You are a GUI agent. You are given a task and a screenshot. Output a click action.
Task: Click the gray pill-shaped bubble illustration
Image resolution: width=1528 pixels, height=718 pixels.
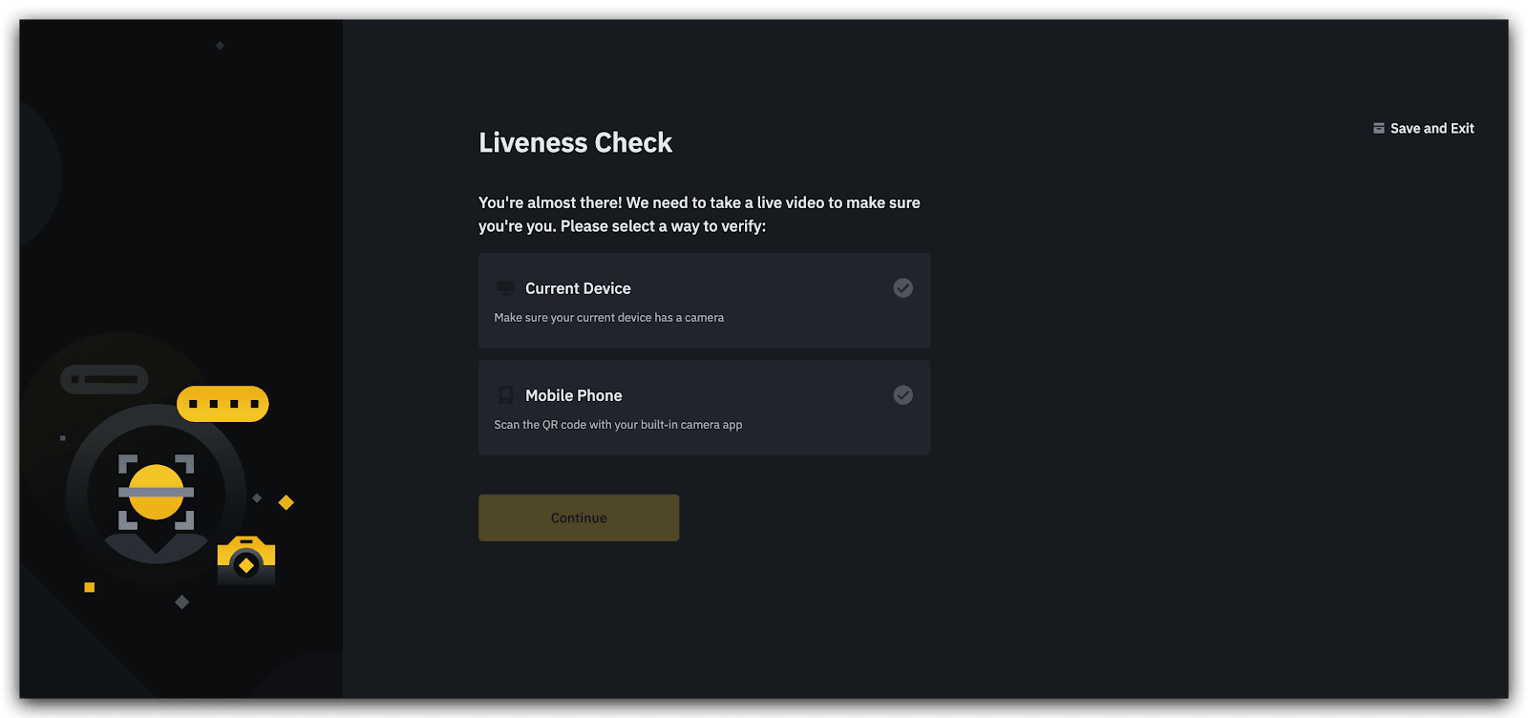104,379
